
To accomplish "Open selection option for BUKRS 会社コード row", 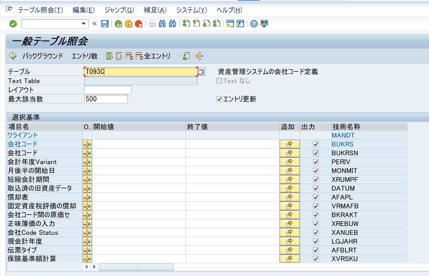I will [87, 144].
